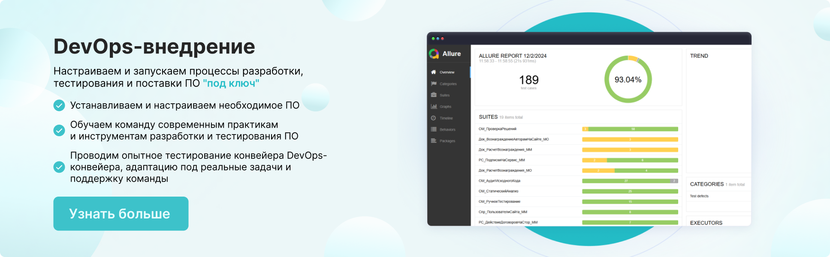The width and height of the screenshot is (830, 257).
Task: Select suite "РС_ДействиеДоговоровНаСтор_ММ"
Action: [508, 222]
